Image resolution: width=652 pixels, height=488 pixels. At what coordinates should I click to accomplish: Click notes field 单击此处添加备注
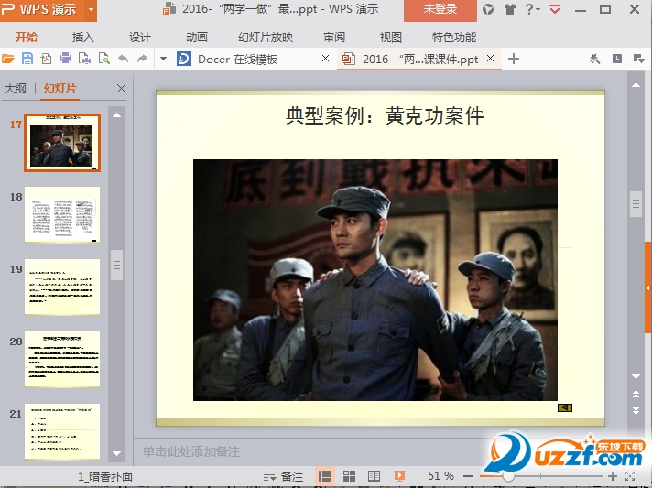191,451
